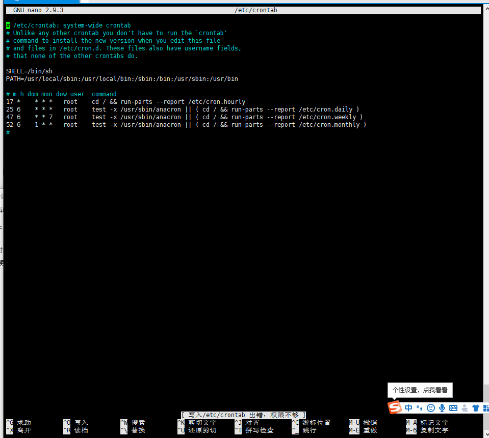
Task: Click the ^_ 跳行 go to line shortcut
Action: [x=304, y=430]
